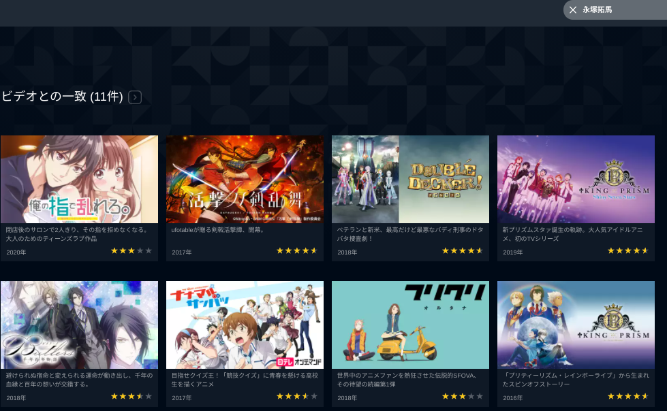Click the description text starting with 目指せクイズ王
The image size is (667, 411).
pyautogui.click(x=245, y=380)
